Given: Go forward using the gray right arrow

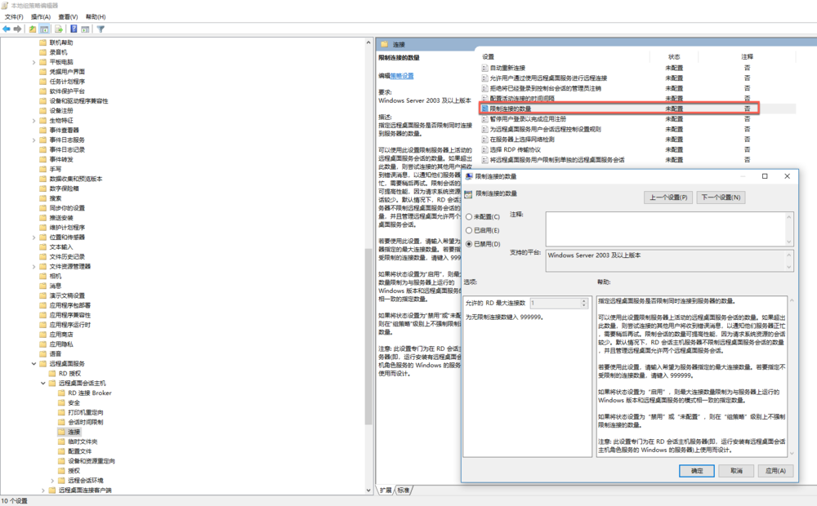Looking at the screenshot, I should 17,29.
